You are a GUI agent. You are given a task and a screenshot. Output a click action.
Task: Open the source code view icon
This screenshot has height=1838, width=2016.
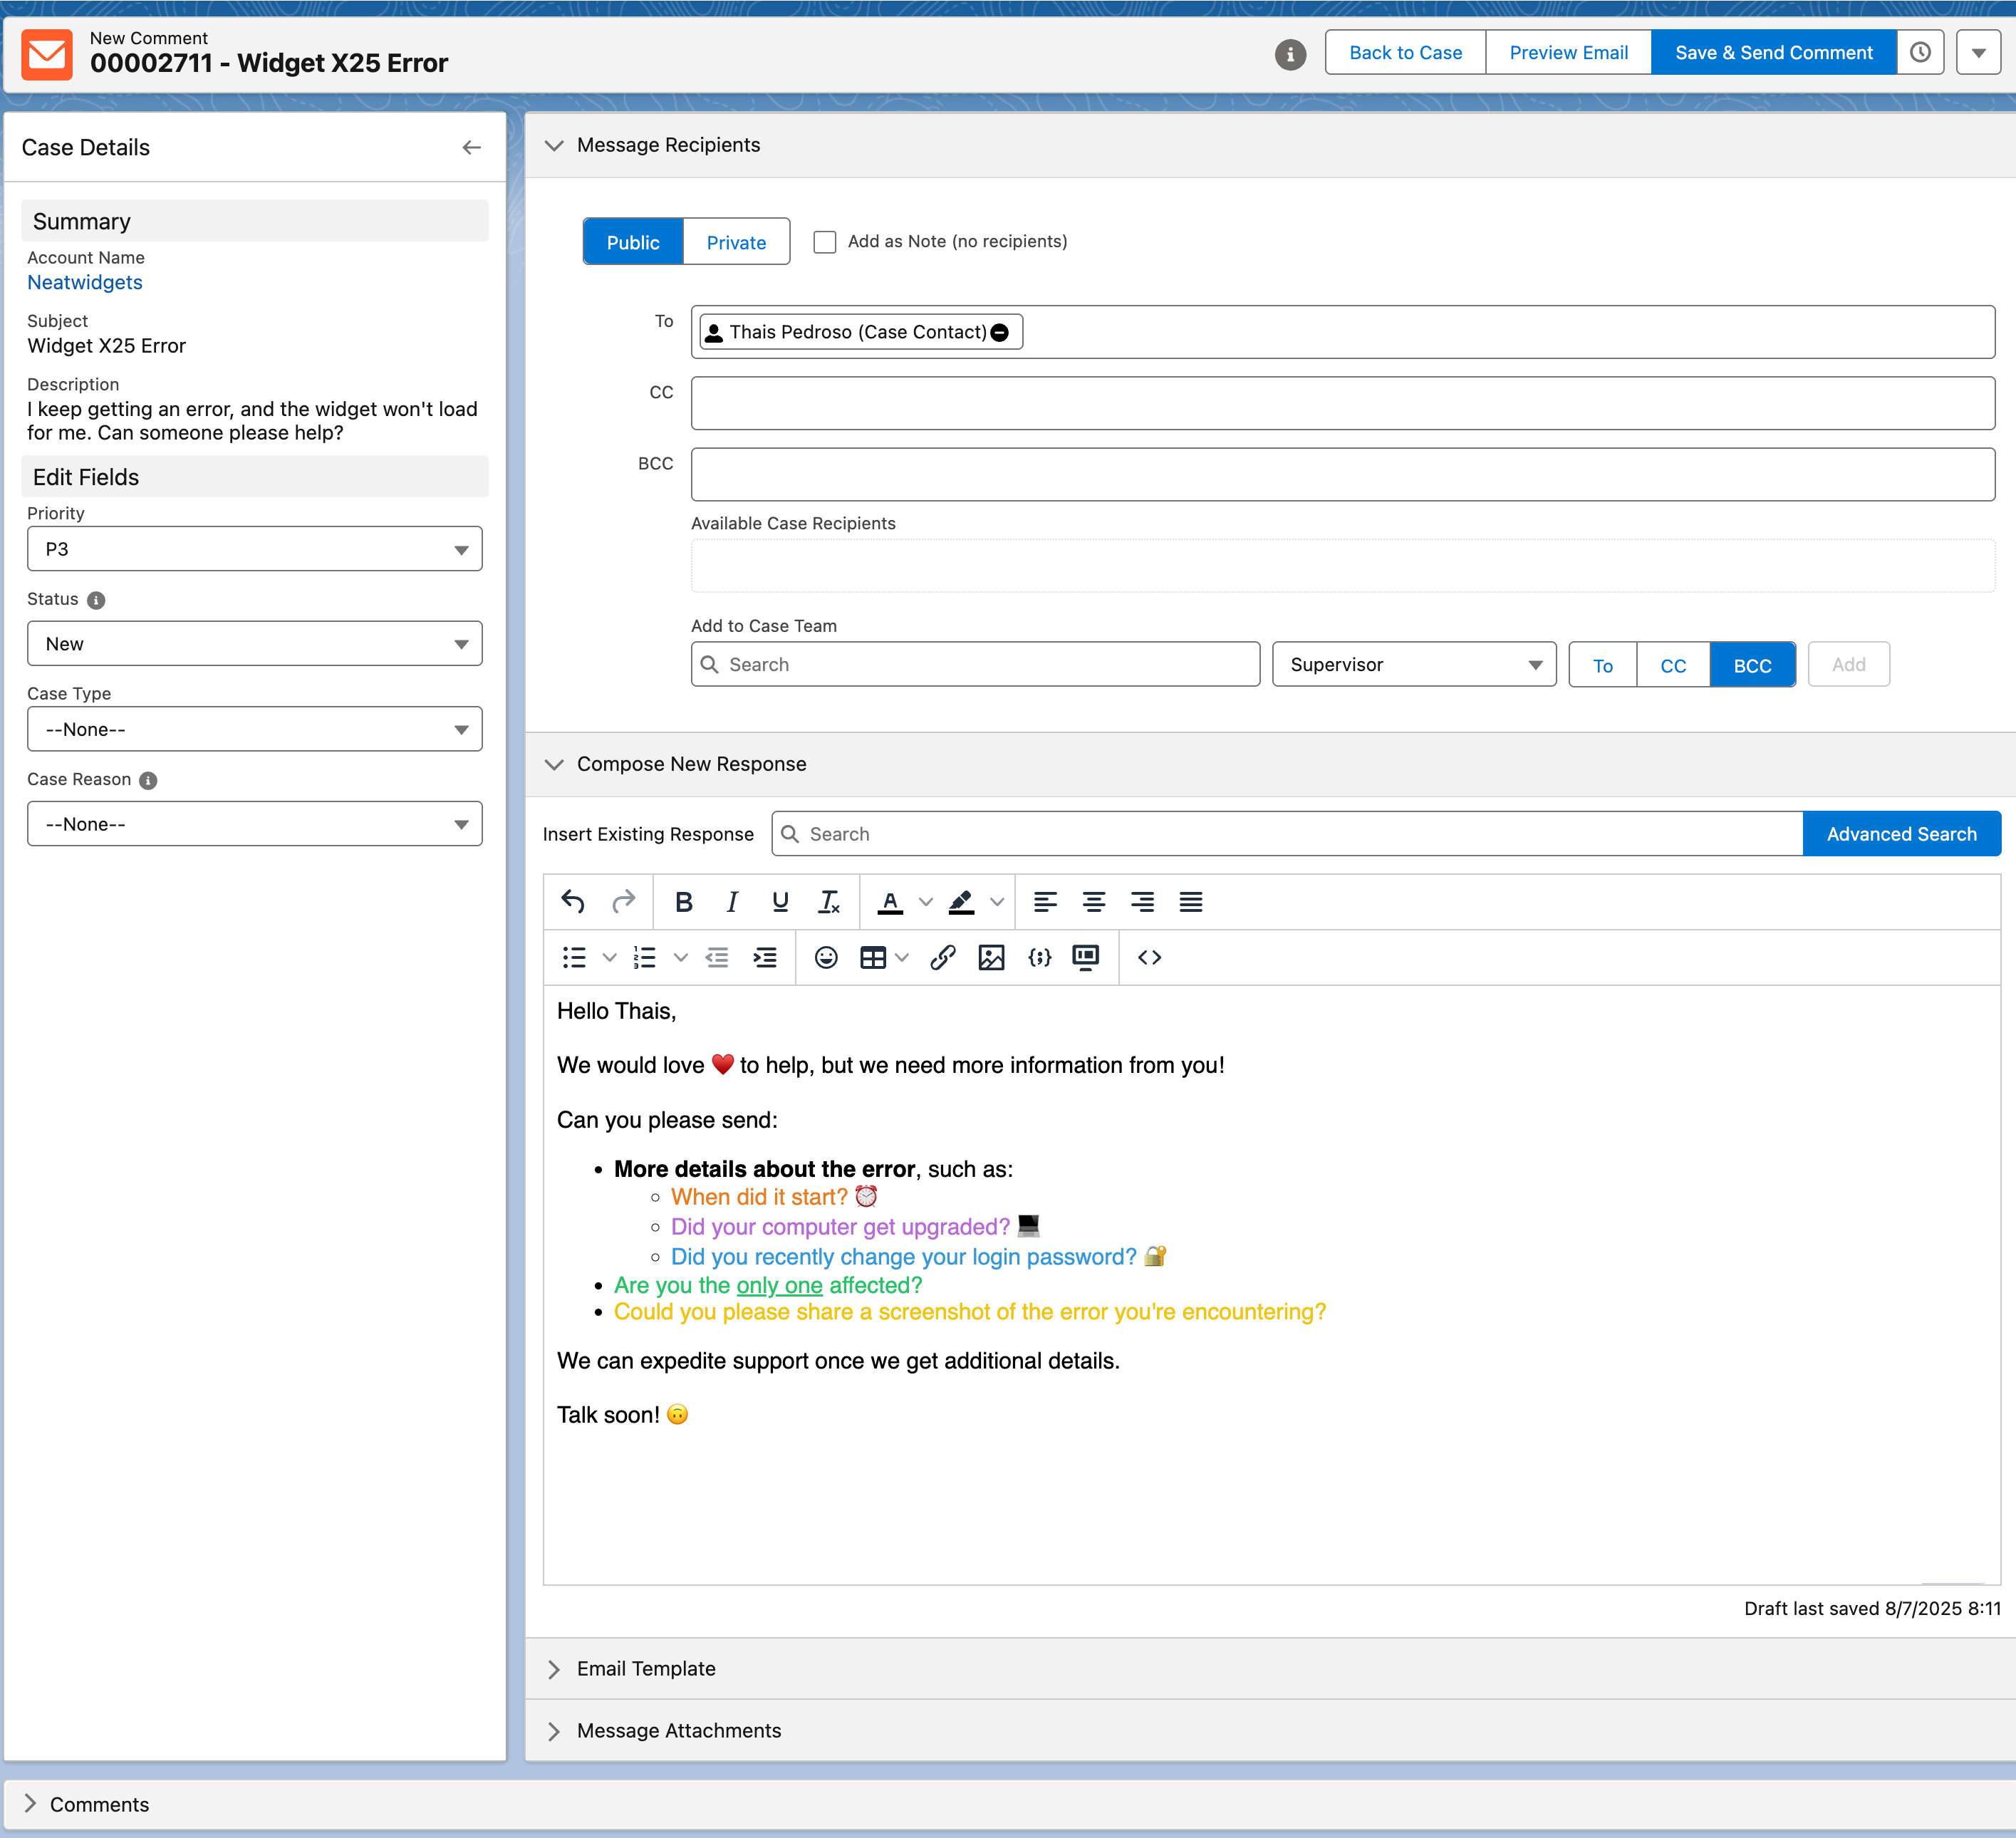[1149, 957]
